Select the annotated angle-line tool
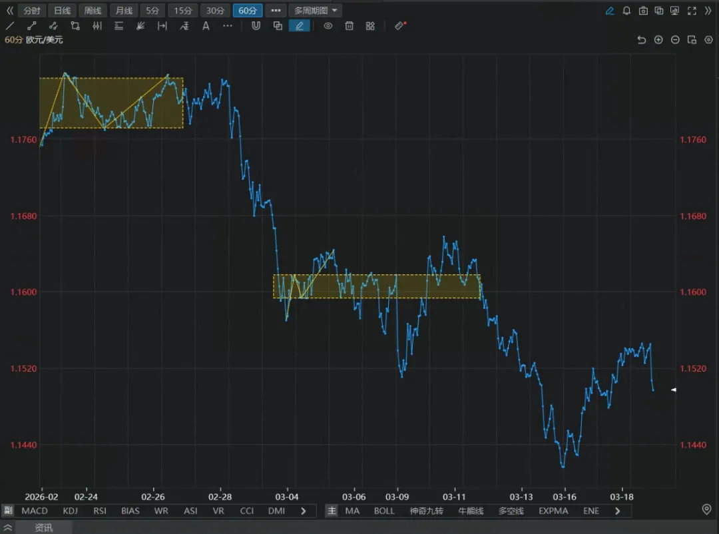The width and height of the screenshot is (719, 534). pos(184,26)
